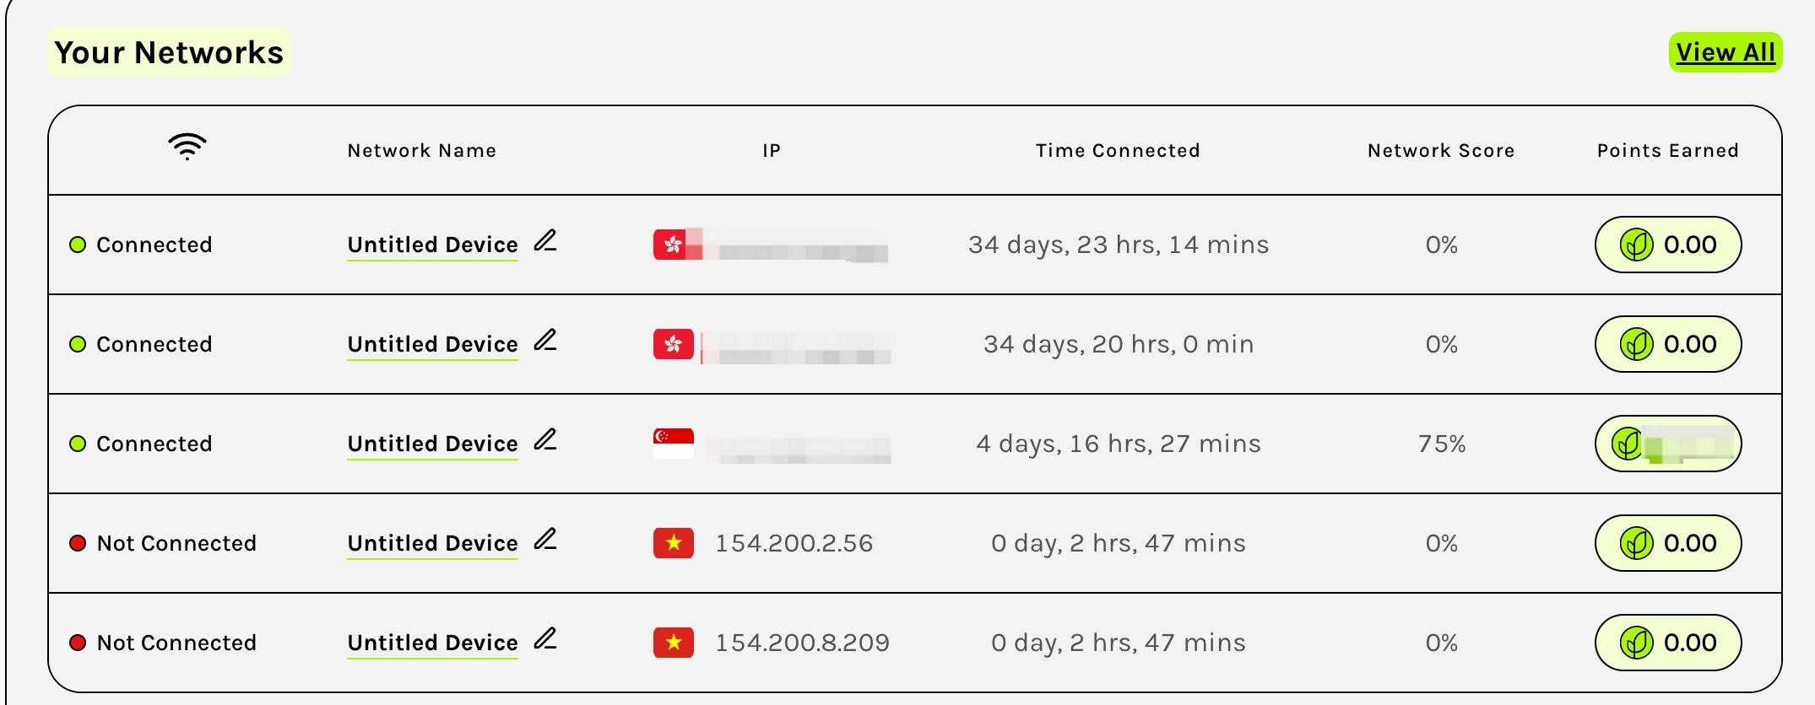Open Untitled Device link in first row

[432, 245]
